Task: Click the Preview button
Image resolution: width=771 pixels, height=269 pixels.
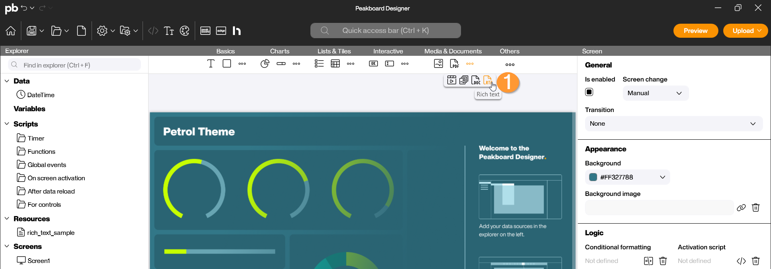Action: point(696,31)
